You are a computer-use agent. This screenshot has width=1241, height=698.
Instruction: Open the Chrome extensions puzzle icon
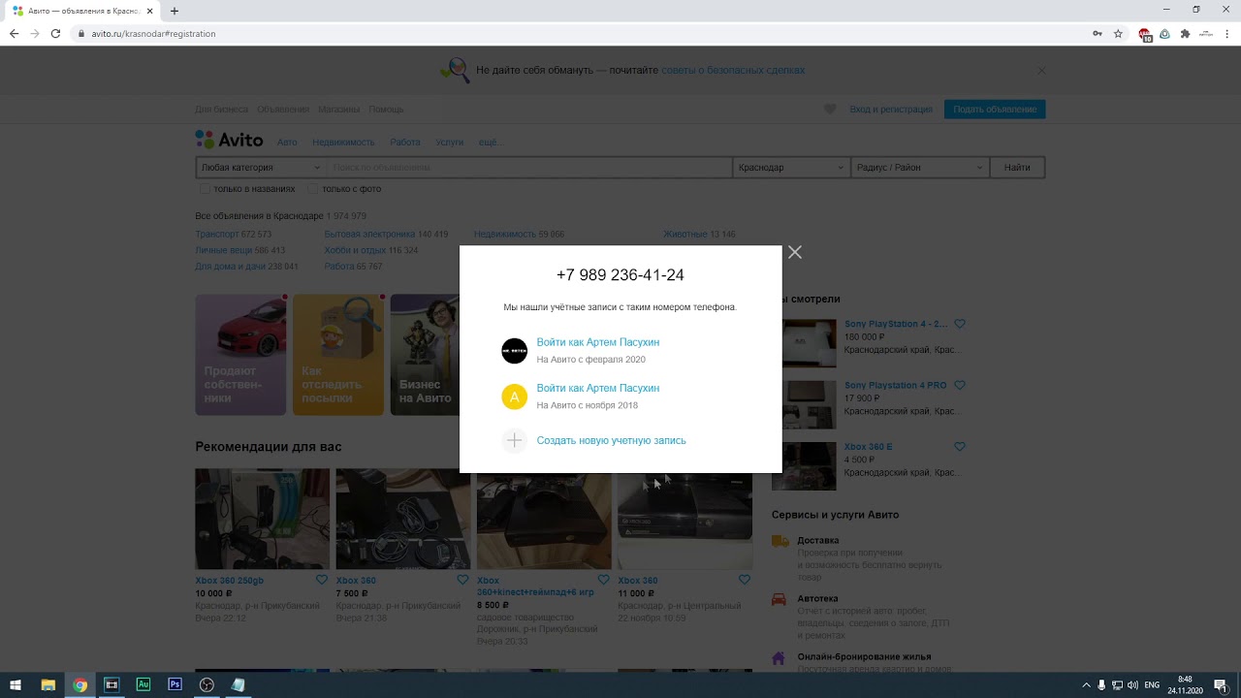[1185, 33]
